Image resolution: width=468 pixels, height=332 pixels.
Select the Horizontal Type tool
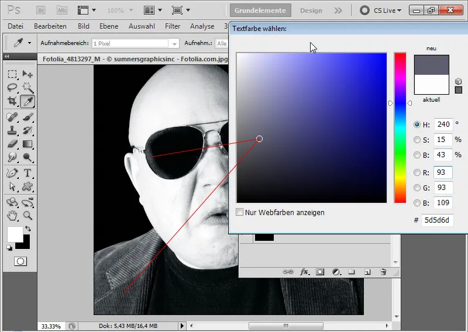[27, 173]
